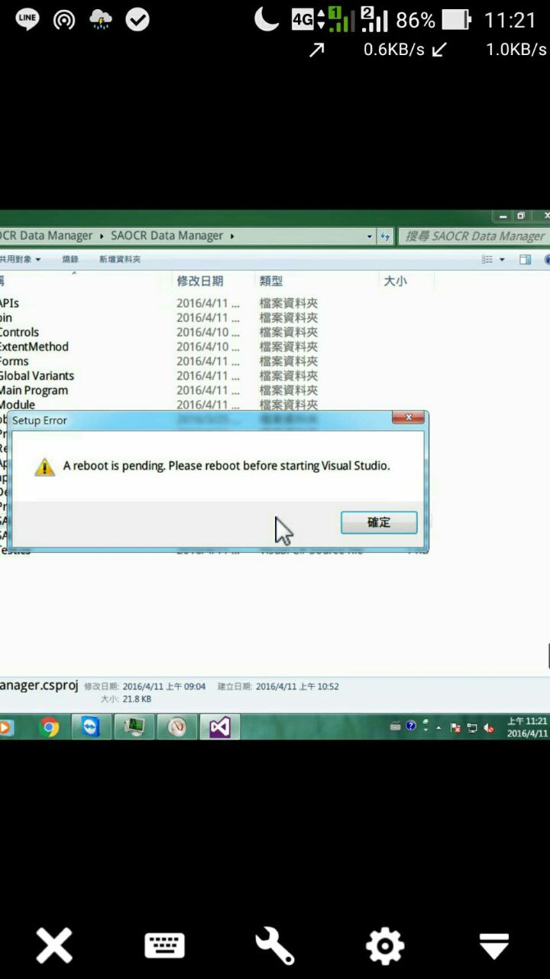Image resolution: width=550 pixels, height=979 pixels.
Task: Click the help icon in system tray
Action: click(x=411, y=727)
